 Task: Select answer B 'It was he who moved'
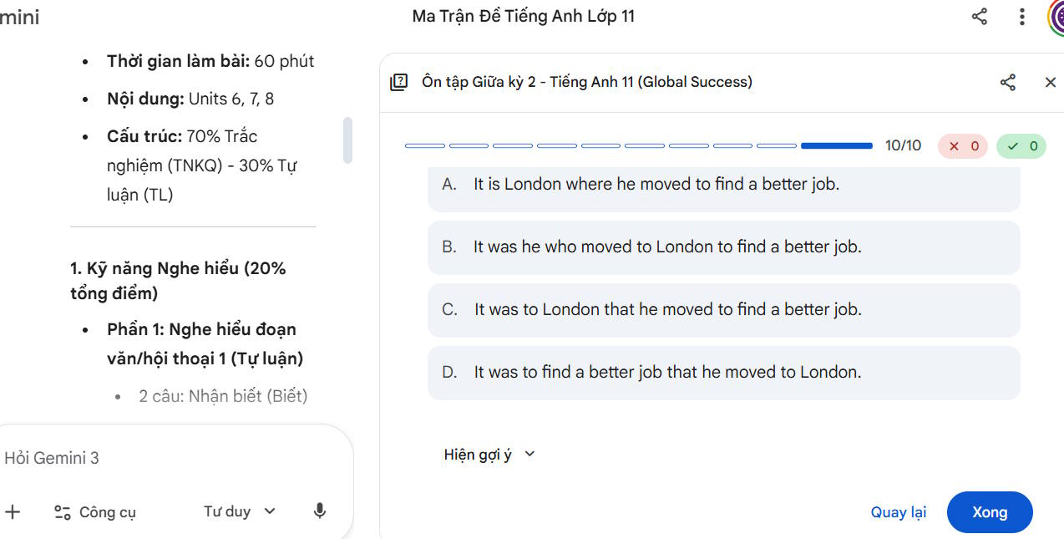[723, 247]
